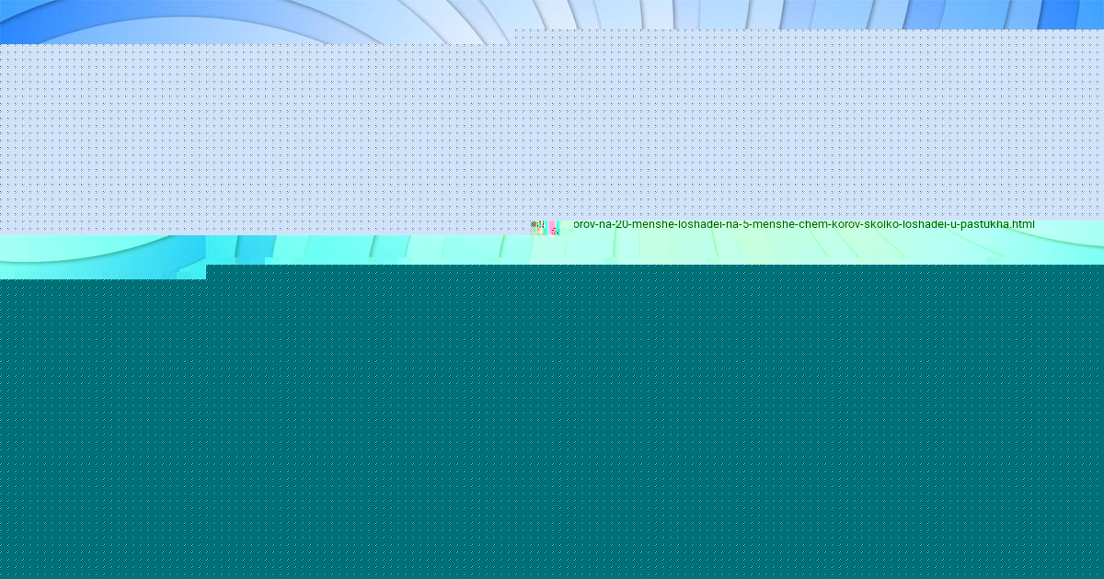This screenshot has height=579, width=1104.
Task: Click the 'na-5' segment of the URL
Action: coord(739,224)
